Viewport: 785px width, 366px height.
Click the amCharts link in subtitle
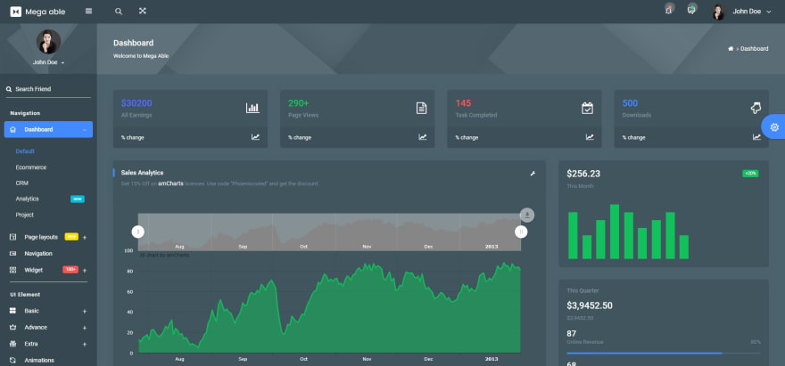click(x=170, y=183)
